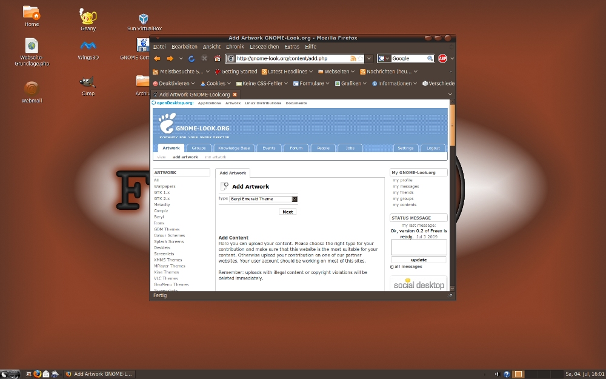606x379 pixels.
Task: Expand the Latest Headlines feed dropdown
Action: click(x=310, y=72)
